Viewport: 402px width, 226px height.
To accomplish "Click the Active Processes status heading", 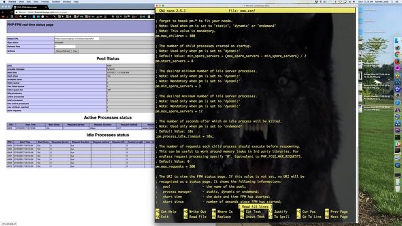I will (x=107, y=117).
